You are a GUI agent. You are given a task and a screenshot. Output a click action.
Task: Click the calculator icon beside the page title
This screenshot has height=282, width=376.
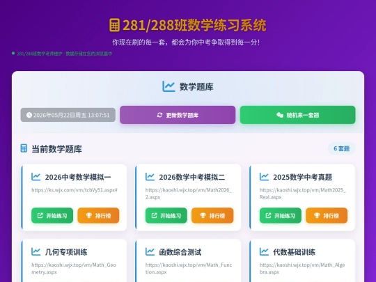pyautogui.click(x=114, y=25)
